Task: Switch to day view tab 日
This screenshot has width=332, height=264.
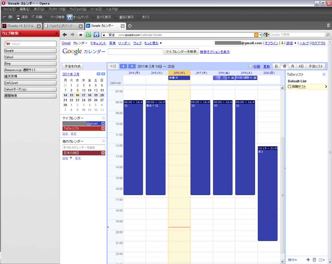Action: click(276, 66)
